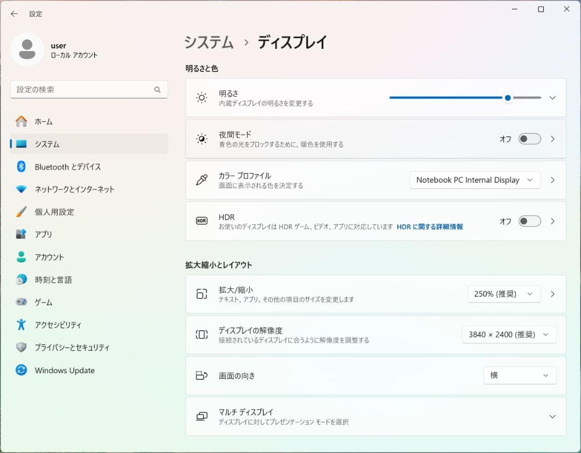Screen dimensions: 581x453
Task: Click the 設定の検索 search field
Action: [83, 90]
